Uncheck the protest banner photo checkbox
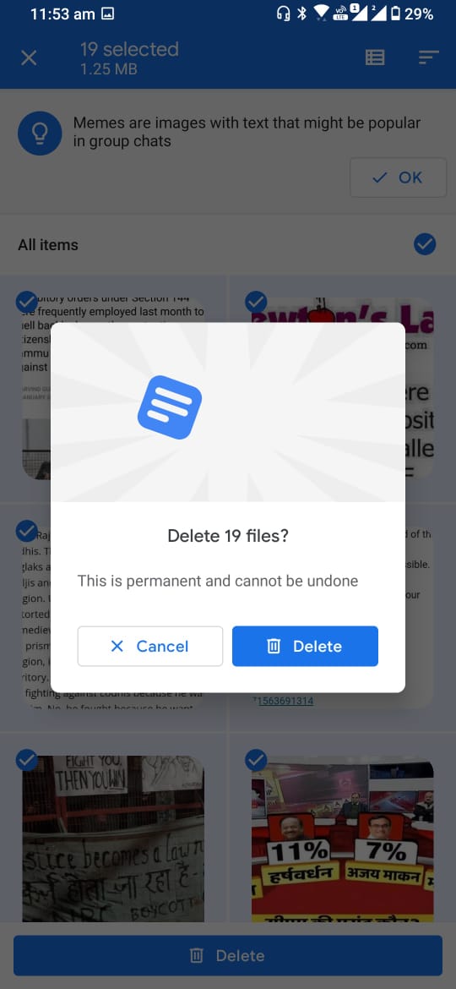Screen dimensions: 456x989 tap(26, 760)
